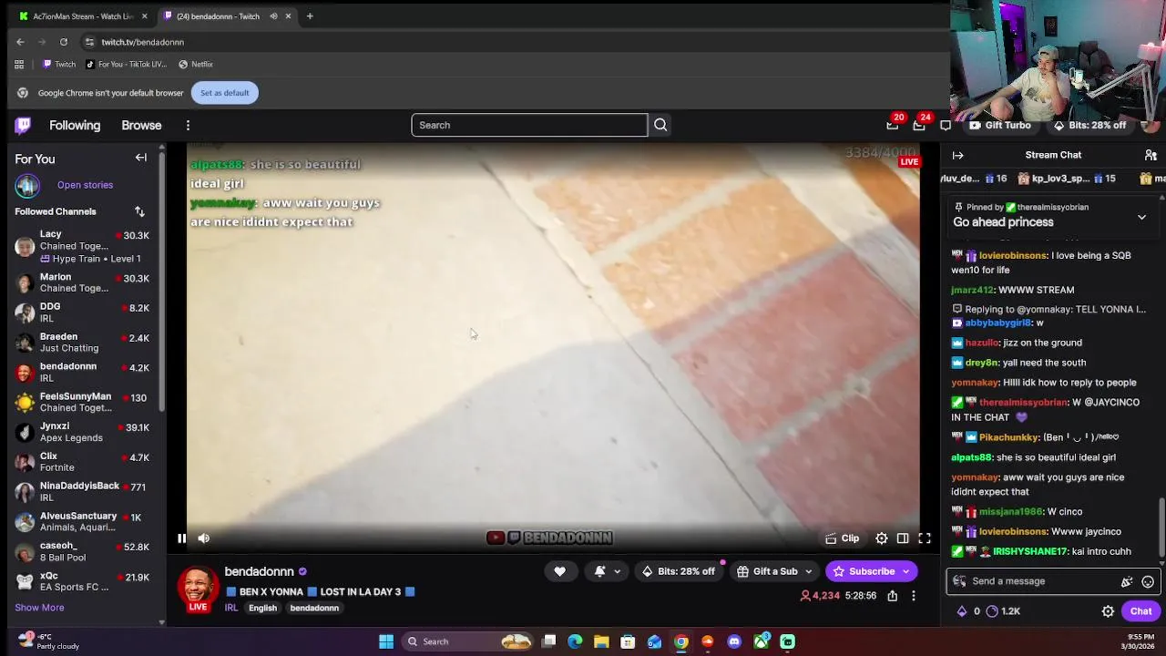The height and width of the screenshot is (656, 1166).
Task: Send the message with the Chat button
Action: coord(1140,611)
